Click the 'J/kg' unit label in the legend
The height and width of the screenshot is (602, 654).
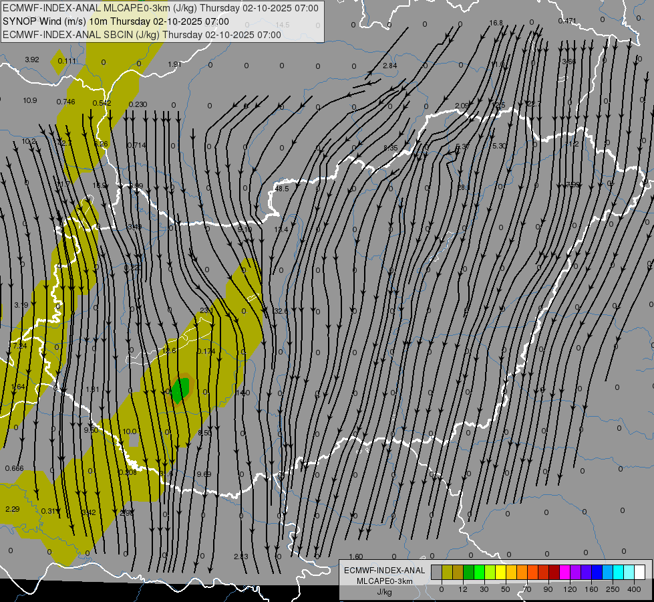pyautogui.click(x=384, y=592)
